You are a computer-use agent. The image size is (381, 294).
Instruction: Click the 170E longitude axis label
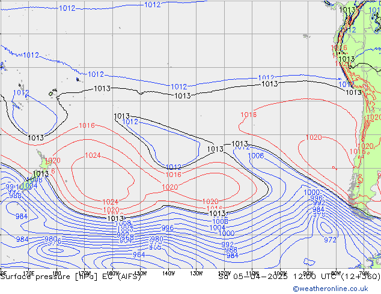tap(29, 274)
